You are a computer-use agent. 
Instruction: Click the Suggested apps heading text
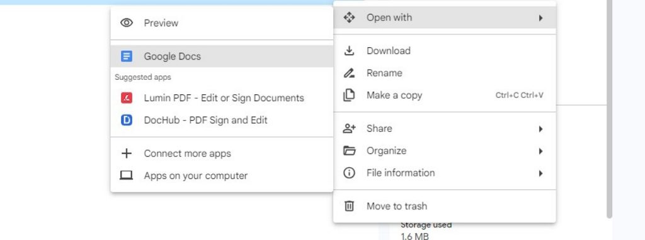tap(143, 77)
